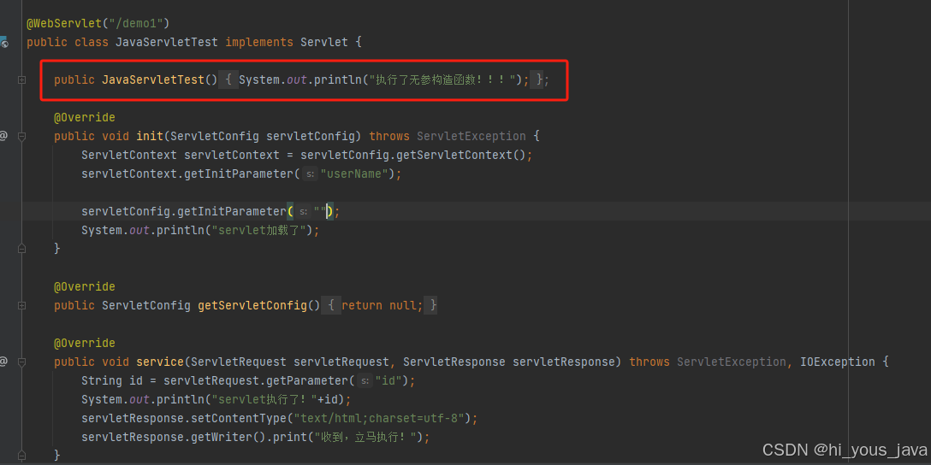Click the ServletResponse parameter type

tap(454, 362)
